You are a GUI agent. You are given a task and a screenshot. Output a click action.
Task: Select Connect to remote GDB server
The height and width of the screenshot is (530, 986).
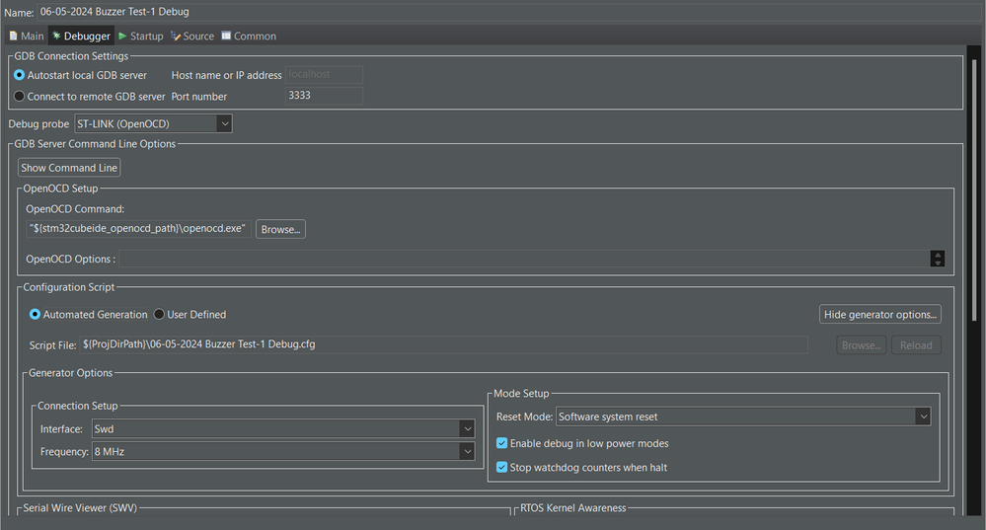[x=20, y=97]
